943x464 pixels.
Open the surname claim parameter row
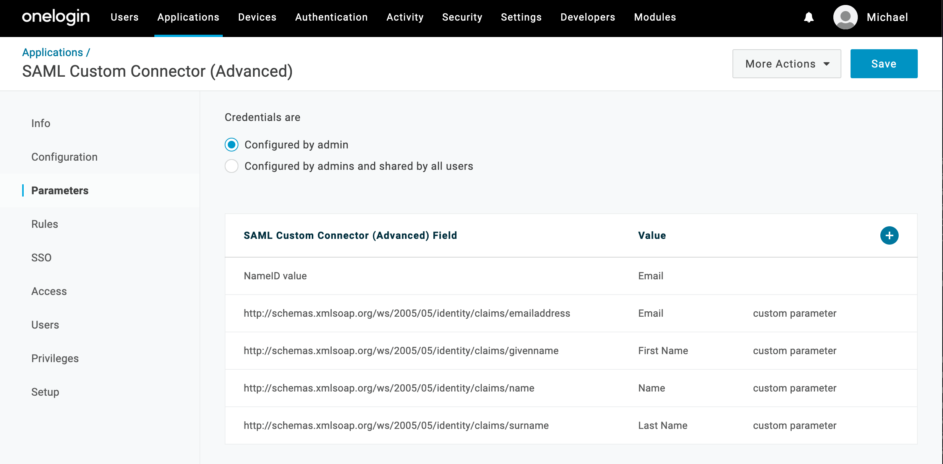coord(396,425)
